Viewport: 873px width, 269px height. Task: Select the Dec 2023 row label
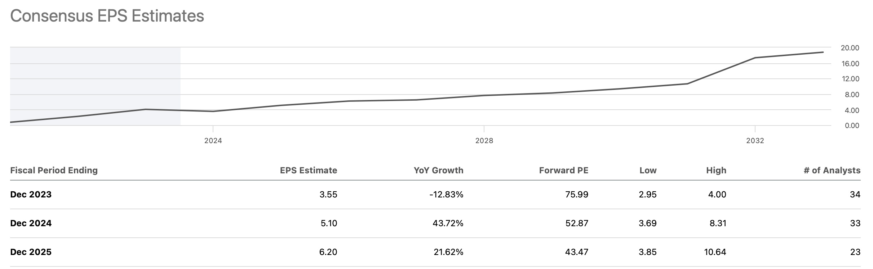31,195
